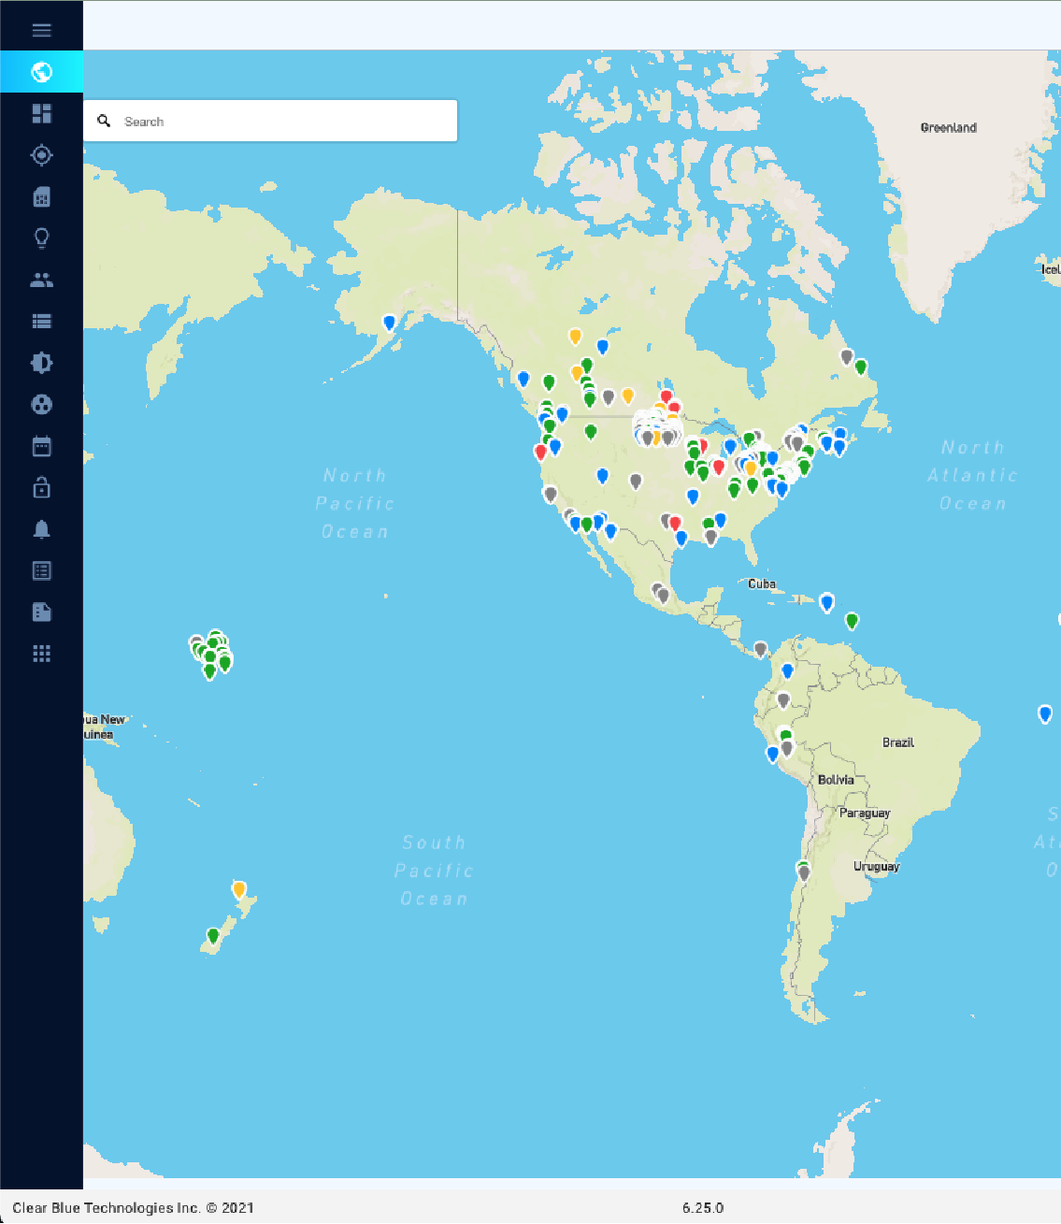
Task: Open the calendar schedule icon
Action: click(x=41, y=446)
